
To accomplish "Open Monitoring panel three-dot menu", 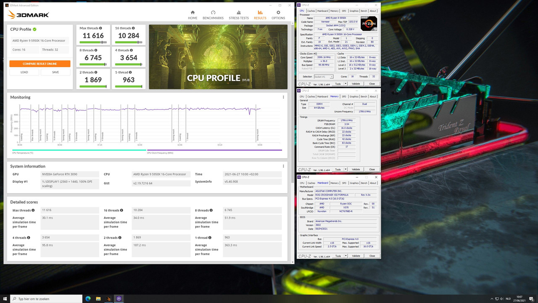I will pyautogui.click(x=283, y=97).
